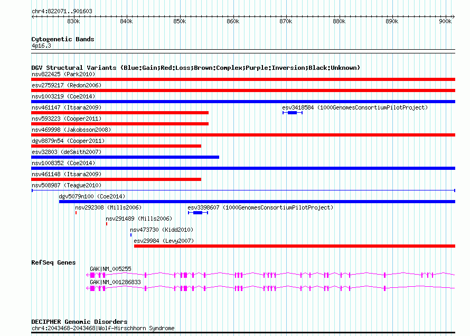Open the nsv1008352 (Coe2014) variant label

63,163
